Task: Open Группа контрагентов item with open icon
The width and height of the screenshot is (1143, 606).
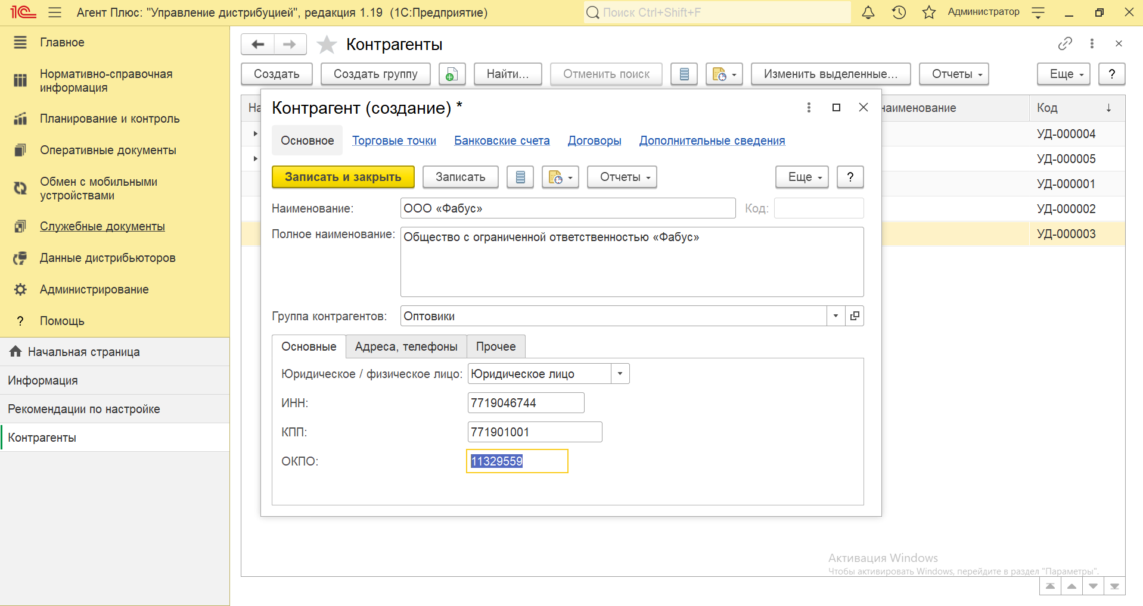Action: [x=855, y=316]
